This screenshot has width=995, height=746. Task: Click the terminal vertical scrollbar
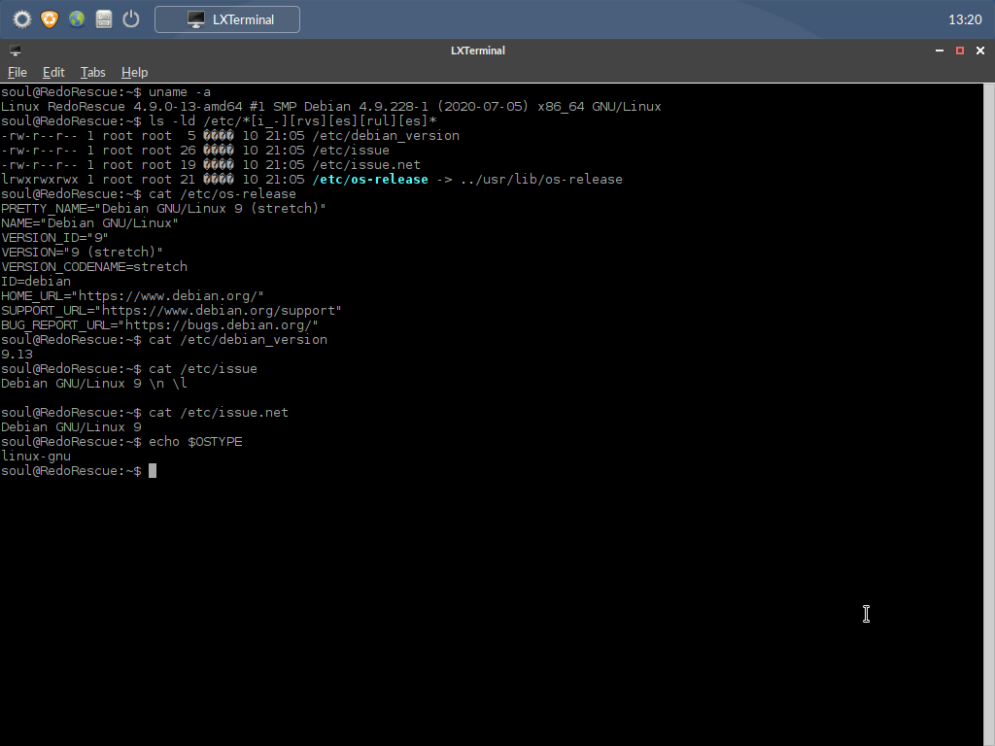[x=988, y=415]
